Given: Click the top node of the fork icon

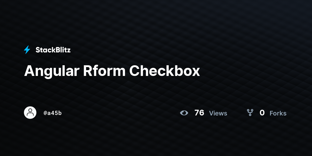Looking at the screenshot, I should coord(250,110).
